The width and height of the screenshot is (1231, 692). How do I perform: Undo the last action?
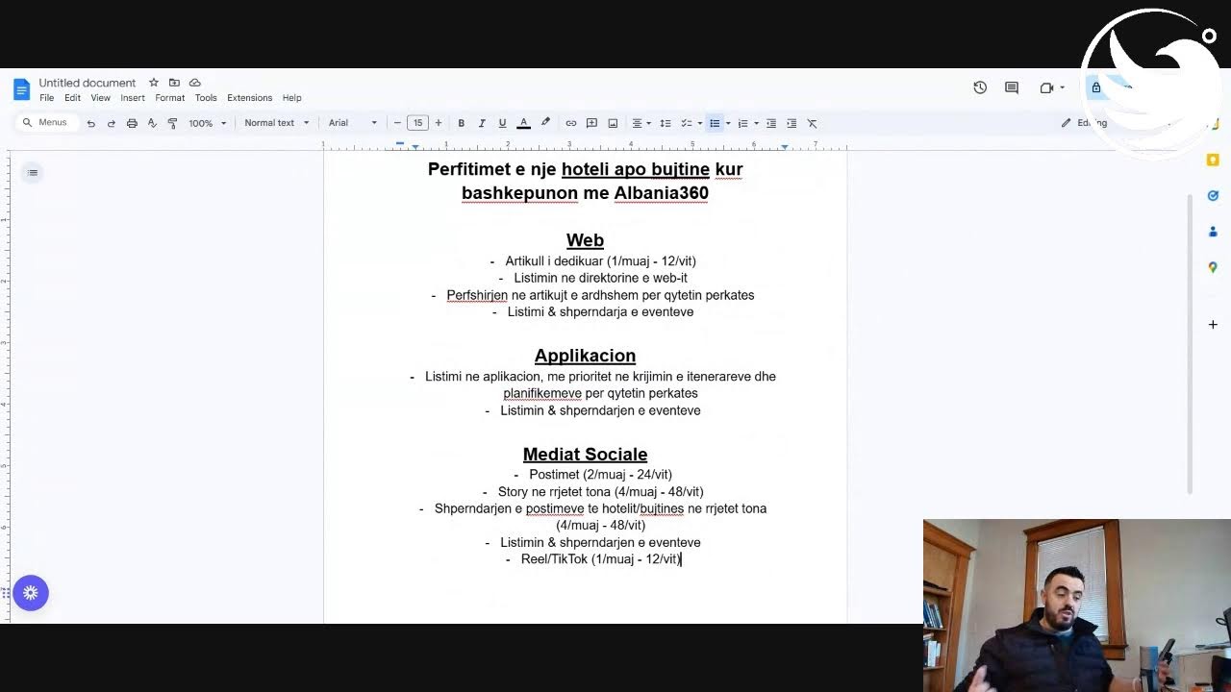pyautogui.click(x=90, y=123)
